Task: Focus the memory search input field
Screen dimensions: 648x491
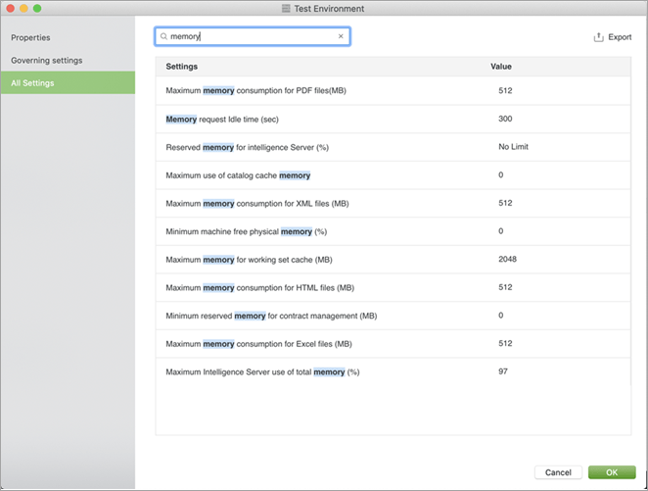Action: click(255, 36)
